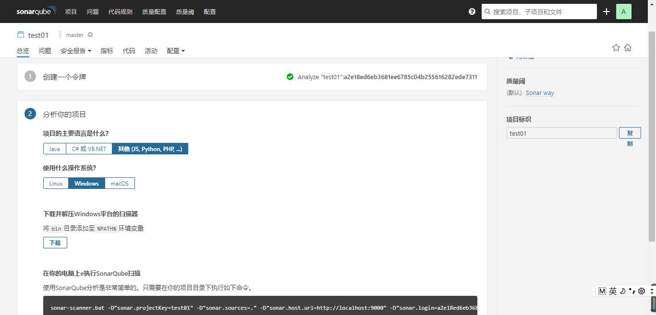Open the master branch selector

(x=75, y=35)
